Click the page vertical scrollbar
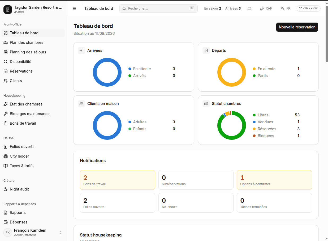 click(x=327, y=35)
